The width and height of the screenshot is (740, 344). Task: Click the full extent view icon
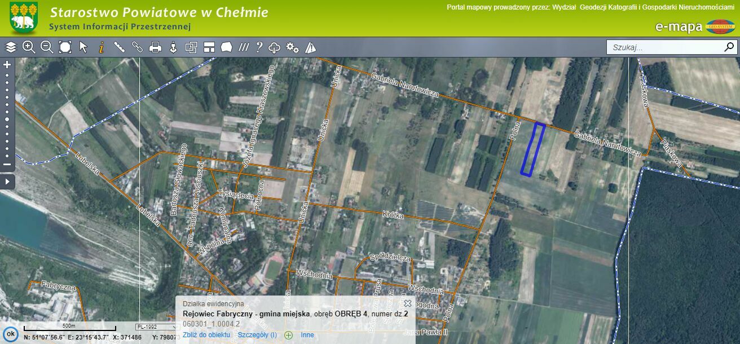(65, 47)
